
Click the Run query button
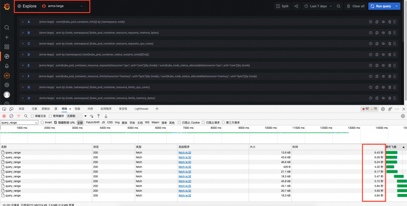(381, 6)
